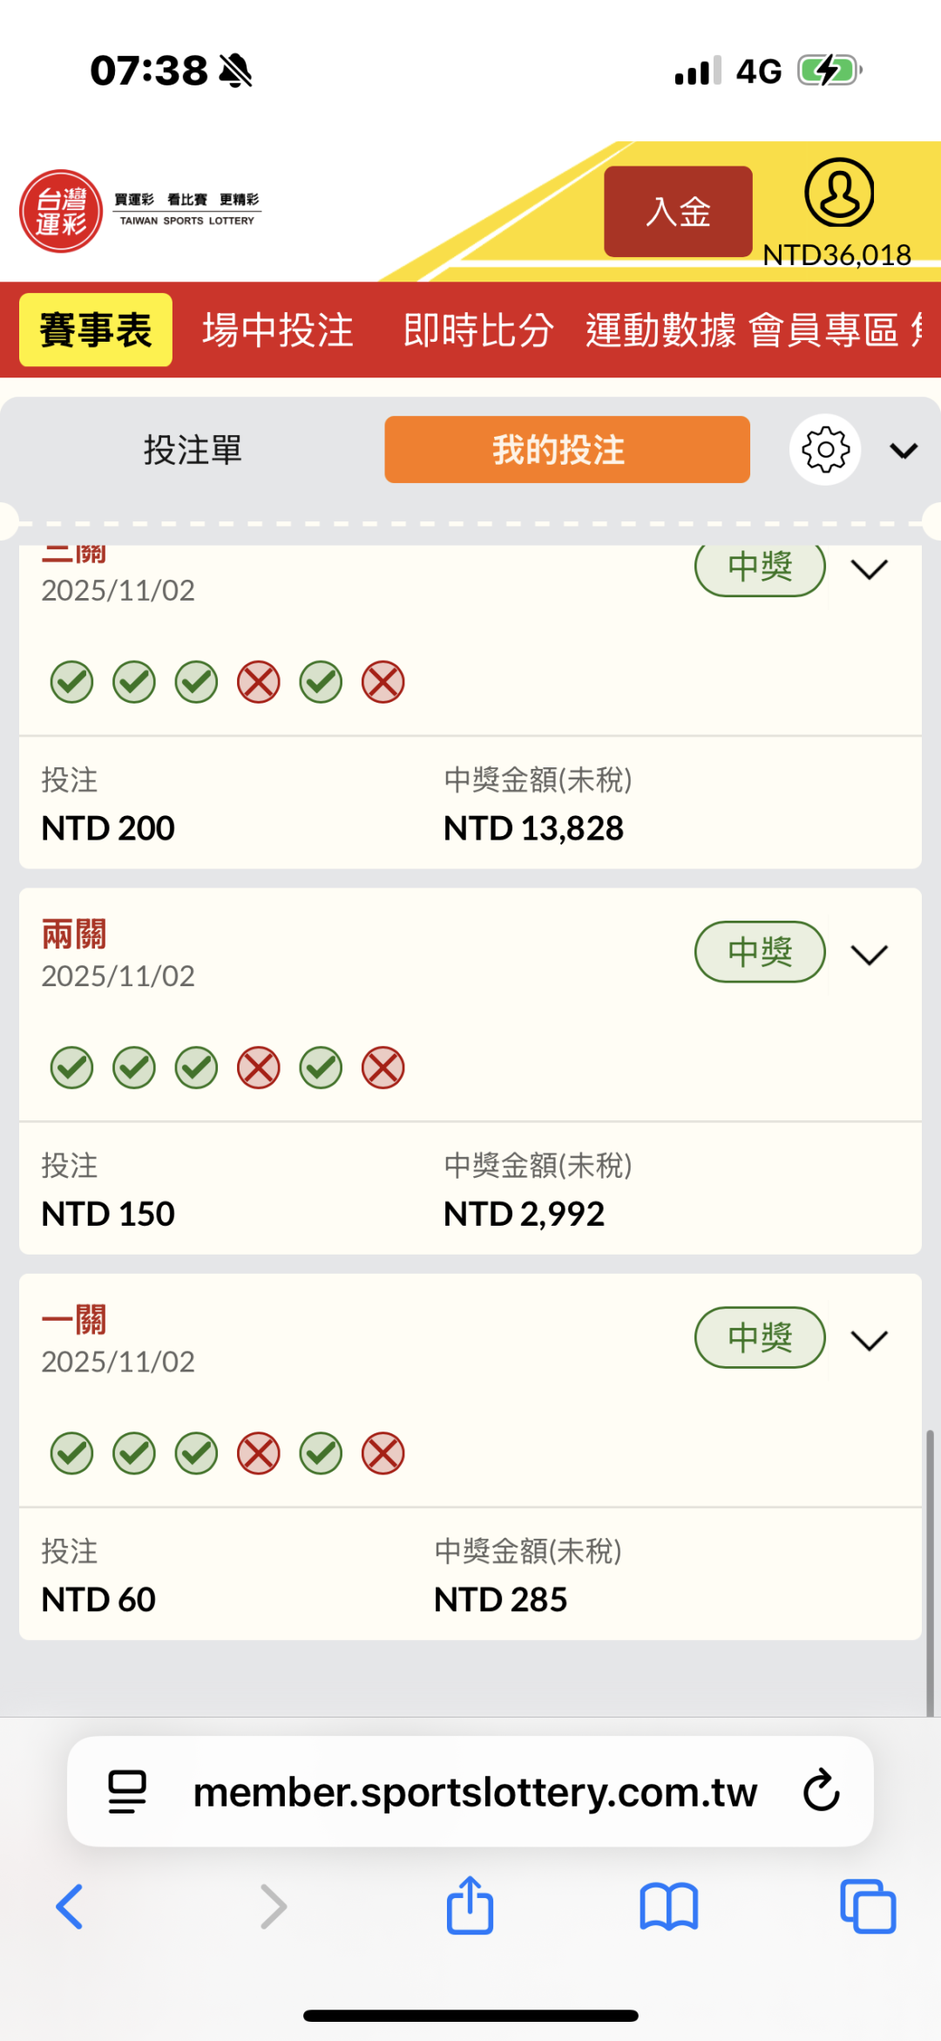Show Safari open tabs overview
Image resolution: width=941 pixels, height=2041 pixels.
(x=868, y=1906)
